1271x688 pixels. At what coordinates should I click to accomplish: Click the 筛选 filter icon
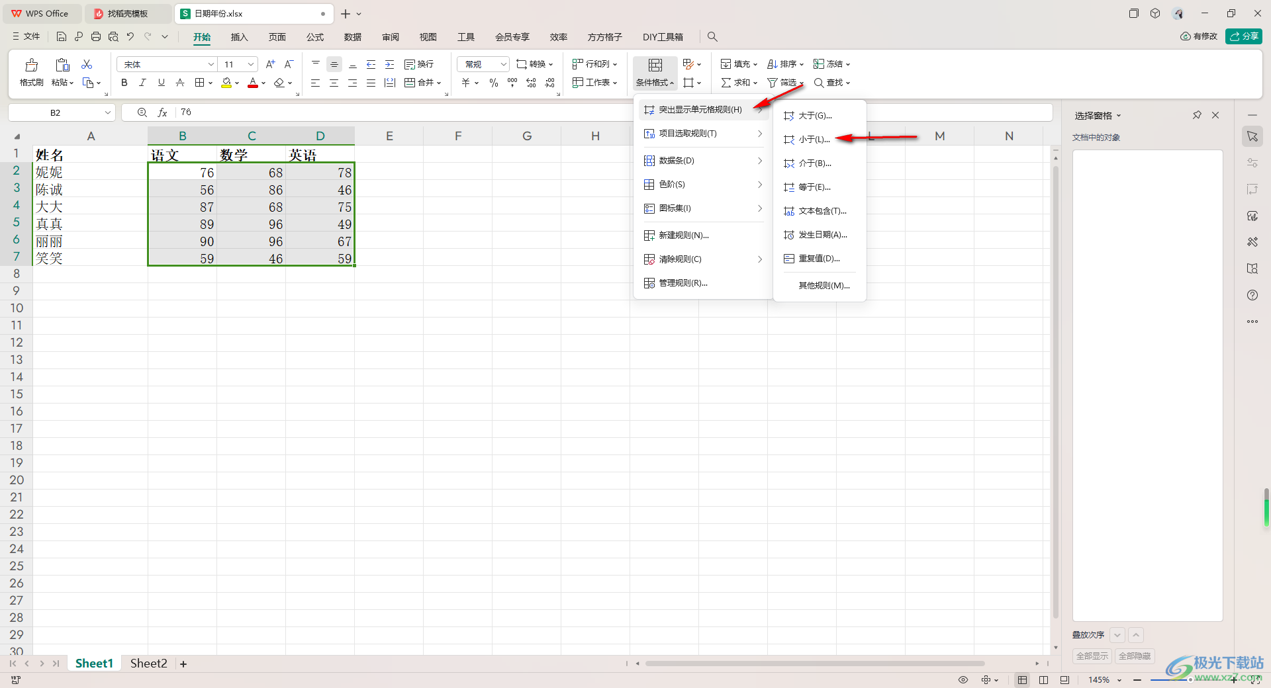[773, 83]
